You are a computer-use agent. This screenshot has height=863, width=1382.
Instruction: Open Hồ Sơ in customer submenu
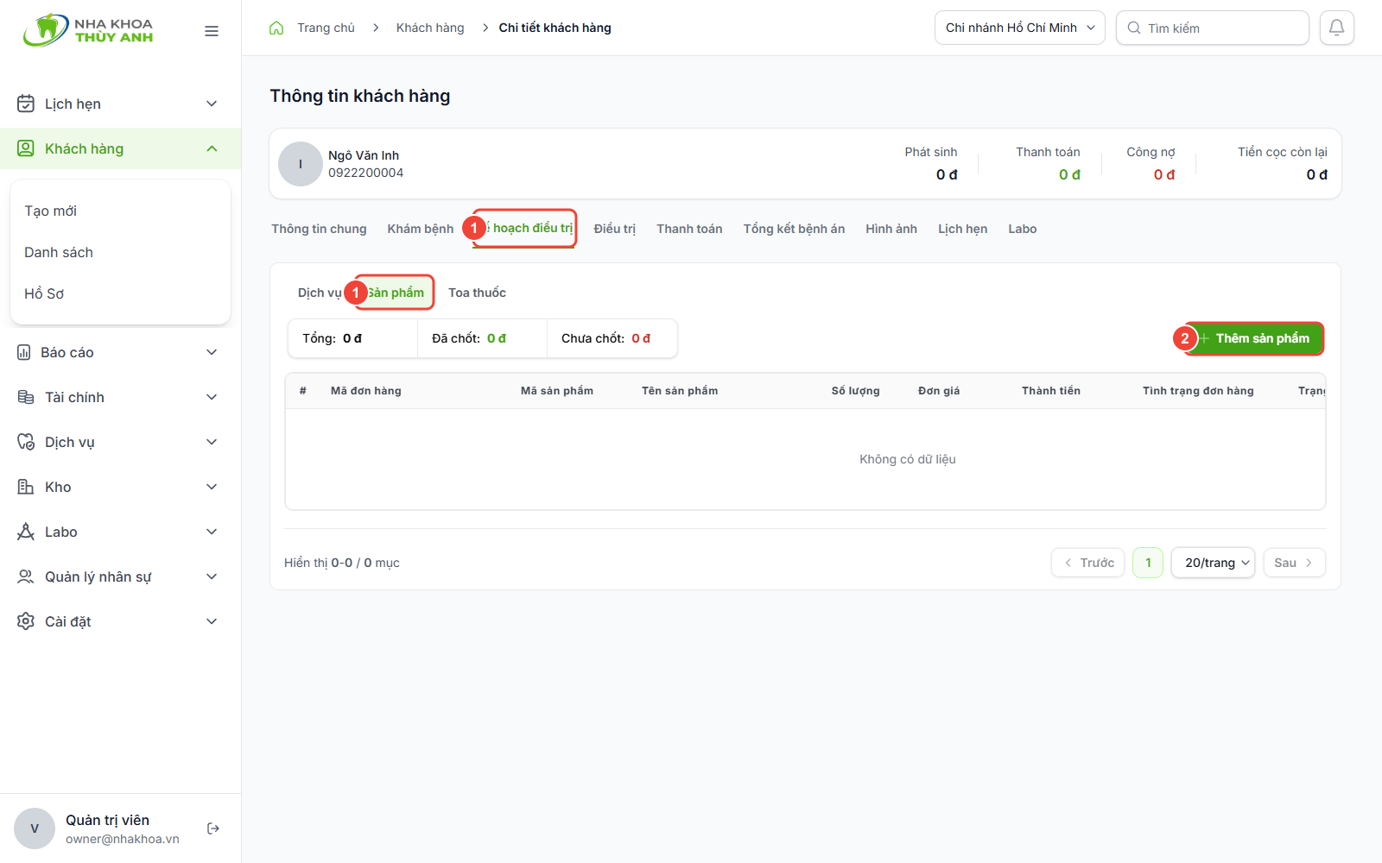pyautogui.click(x=44, y=293)
